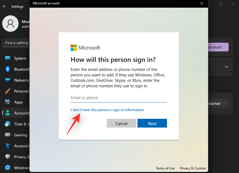Select Apps label in Settings sidebar
The width and height of the screenshot is (239, 173).
18,102
